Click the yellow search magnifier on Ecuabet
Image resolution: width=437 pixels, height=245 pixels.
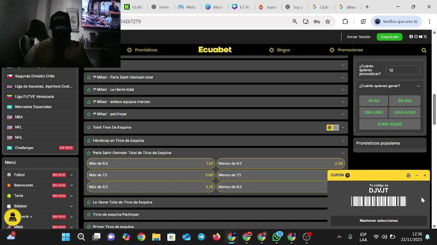[x=424, y=50]
